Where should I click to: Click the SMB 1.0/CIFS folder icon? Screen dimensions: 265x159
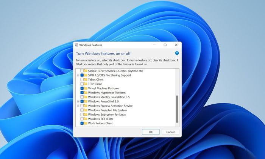pos(86,75)
